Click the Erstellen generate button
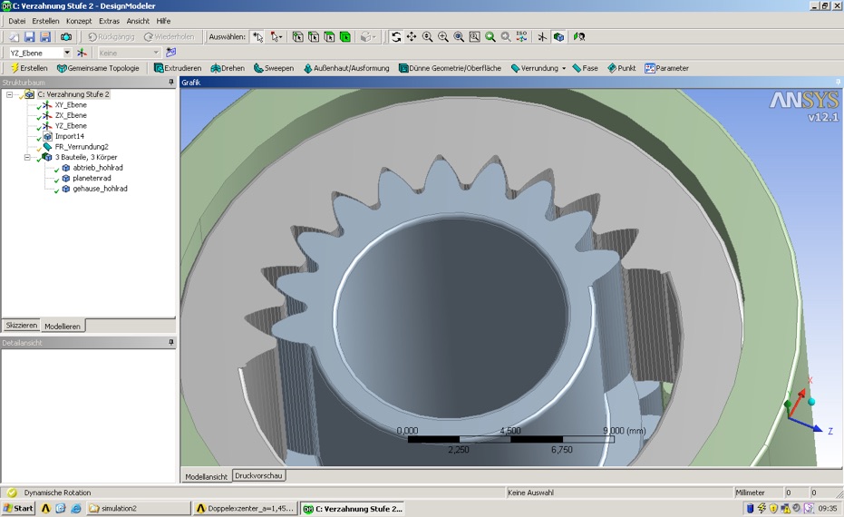 29,68
